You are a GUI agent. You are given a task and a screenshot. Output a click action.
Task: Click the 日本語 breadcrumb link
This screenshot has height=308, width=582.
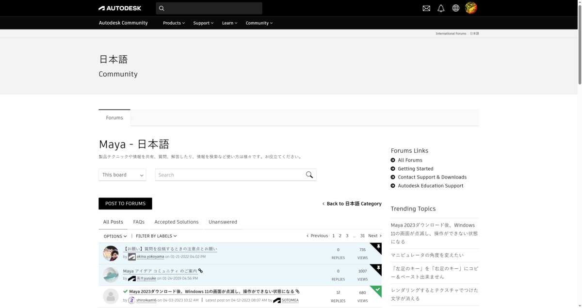pos(474,33)
